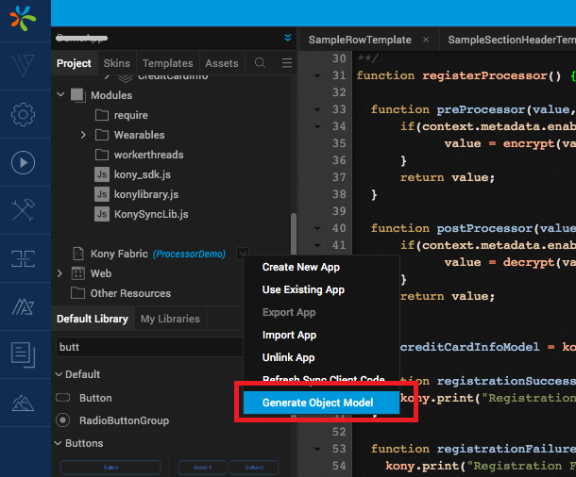The width and height of the screenshot is (576, 477).
Task: Fold code at line 40
Action: pos(317,228)
